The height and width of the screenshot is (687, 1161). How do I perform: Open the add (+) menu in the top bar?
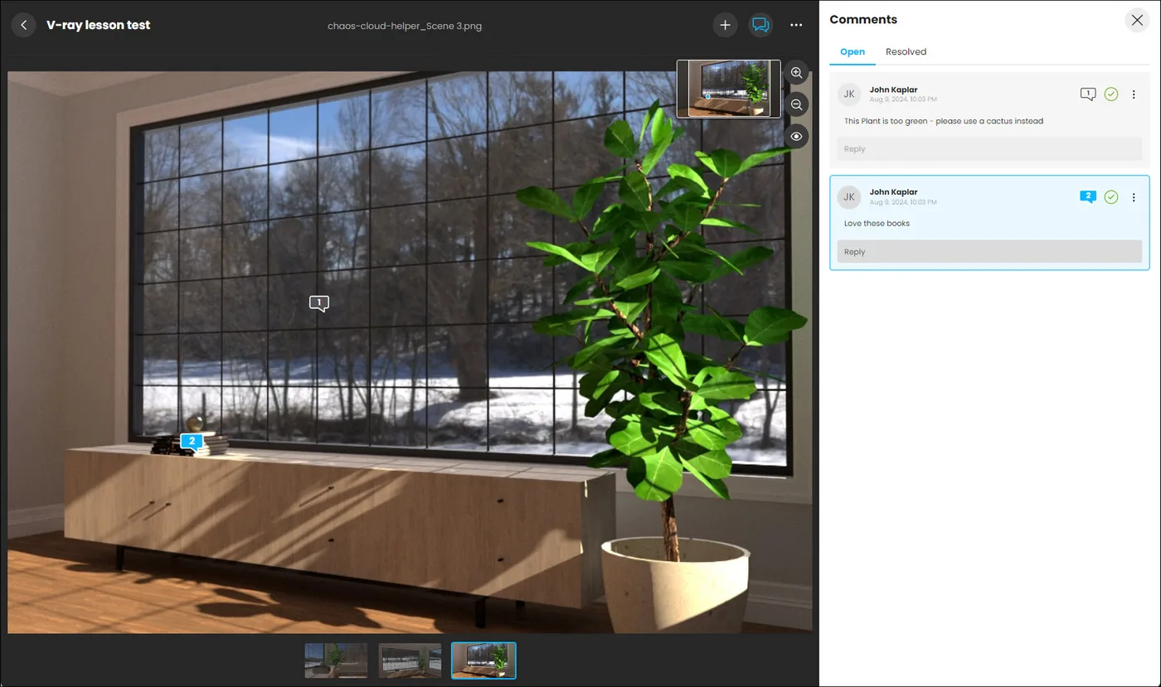725,25
